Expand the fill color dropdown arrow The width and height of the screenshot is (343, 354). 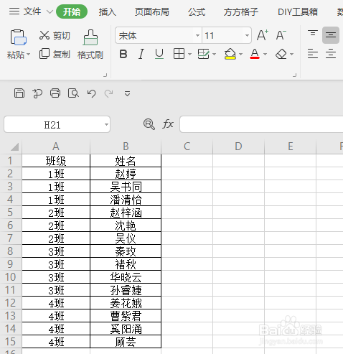pos(240,55)
